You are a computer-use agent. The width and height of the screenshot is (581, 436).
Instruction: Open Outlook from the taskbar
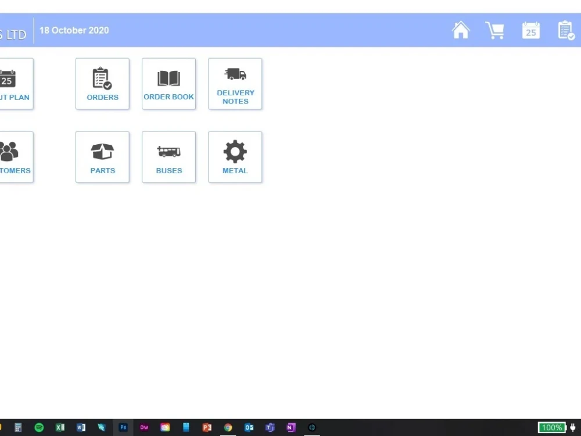click(x=249, y=427)
